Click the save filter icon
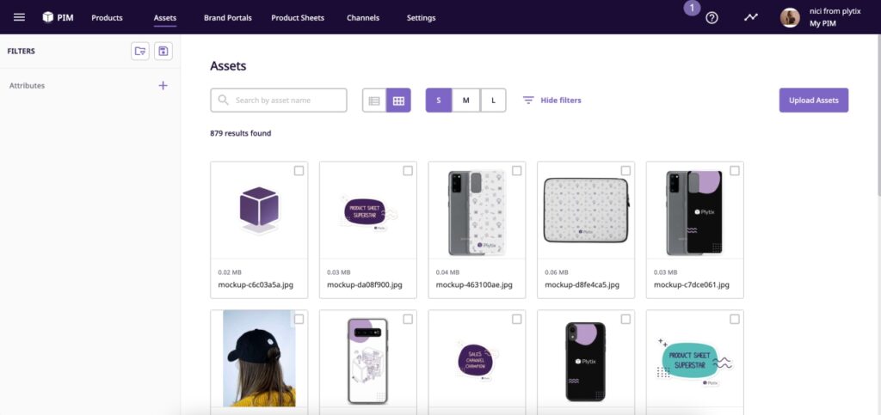Image resolution: width=881 pixels, height=415 pixels. [x=163, y=52]
